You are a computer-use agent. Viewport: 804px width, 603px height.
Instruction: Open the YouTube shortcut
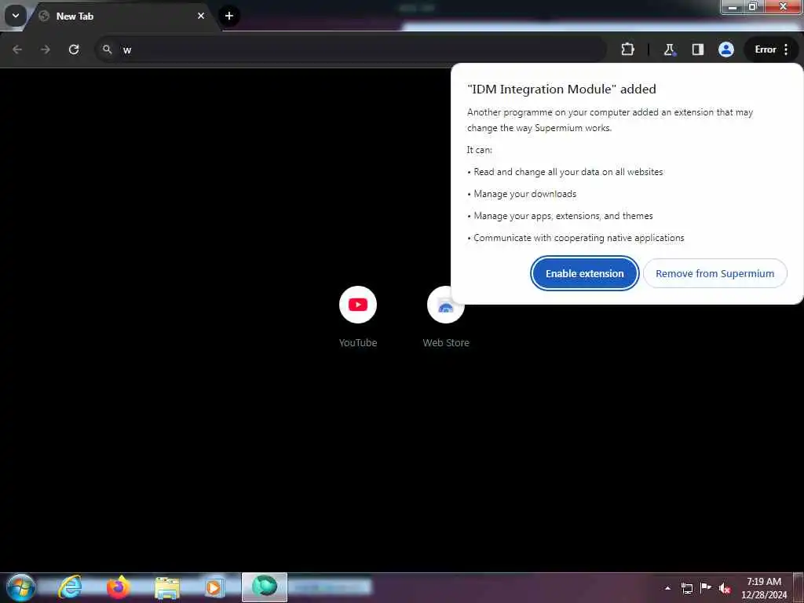pos(358,317)
